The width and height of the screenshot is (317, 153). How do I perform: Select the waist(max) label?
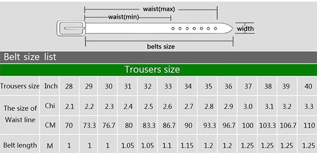point(159,9)
